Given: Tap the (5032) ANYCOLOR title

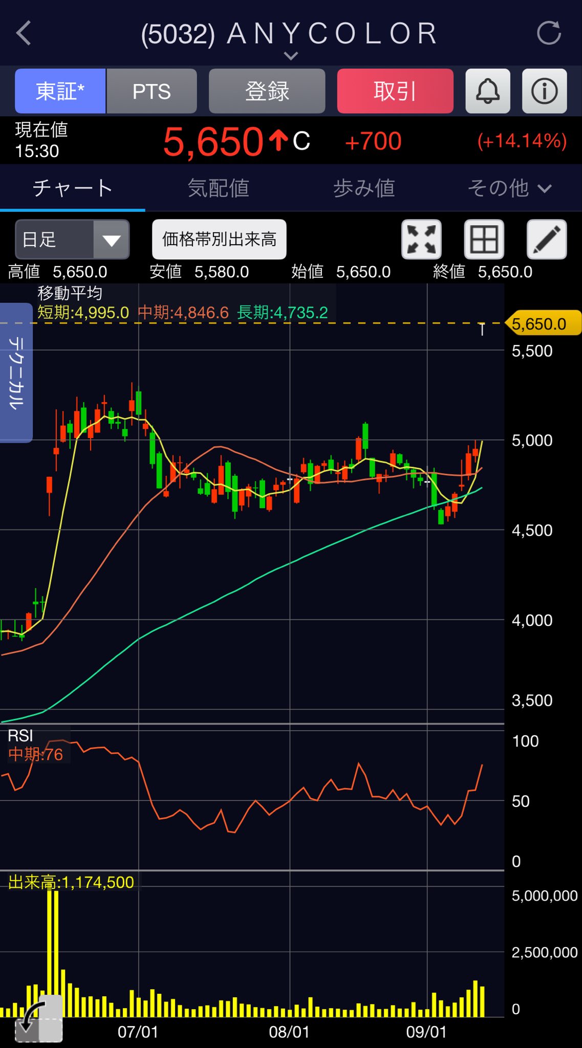Looking at the screenshot, I should click(x=290, y=34).
